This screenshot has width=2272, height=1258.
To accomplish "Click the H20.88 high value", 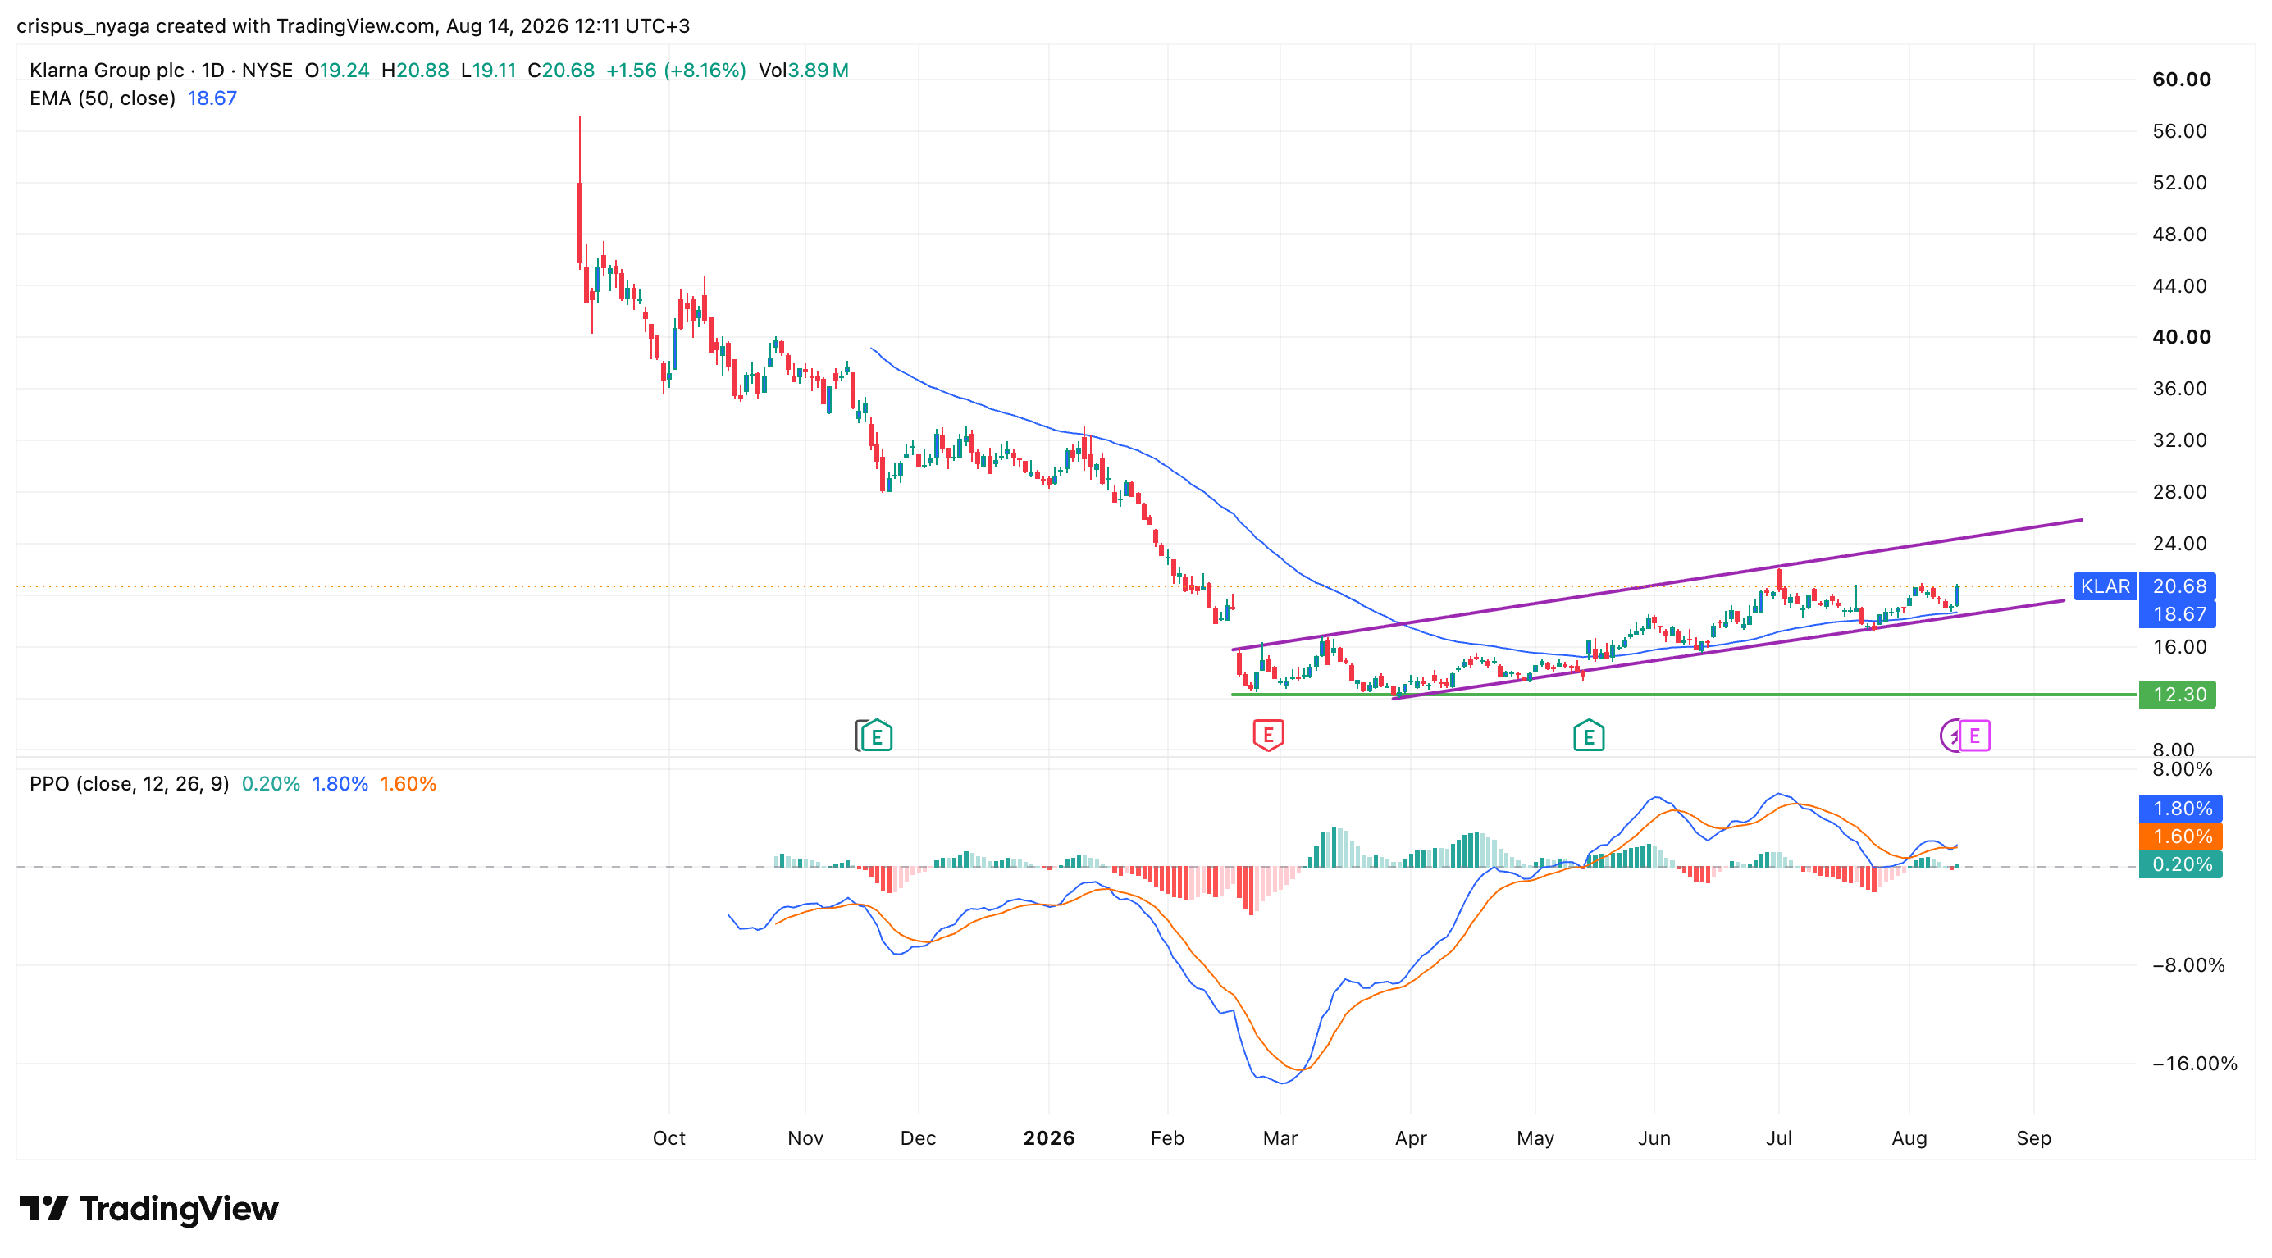I will coord(414,71).
